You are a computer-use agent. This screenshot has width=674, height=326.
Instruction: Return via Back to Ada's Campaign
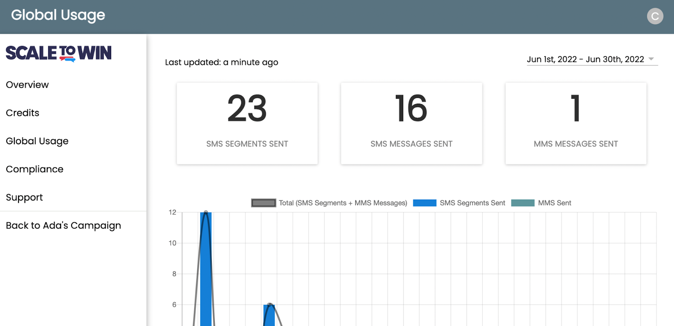point(64,226)
